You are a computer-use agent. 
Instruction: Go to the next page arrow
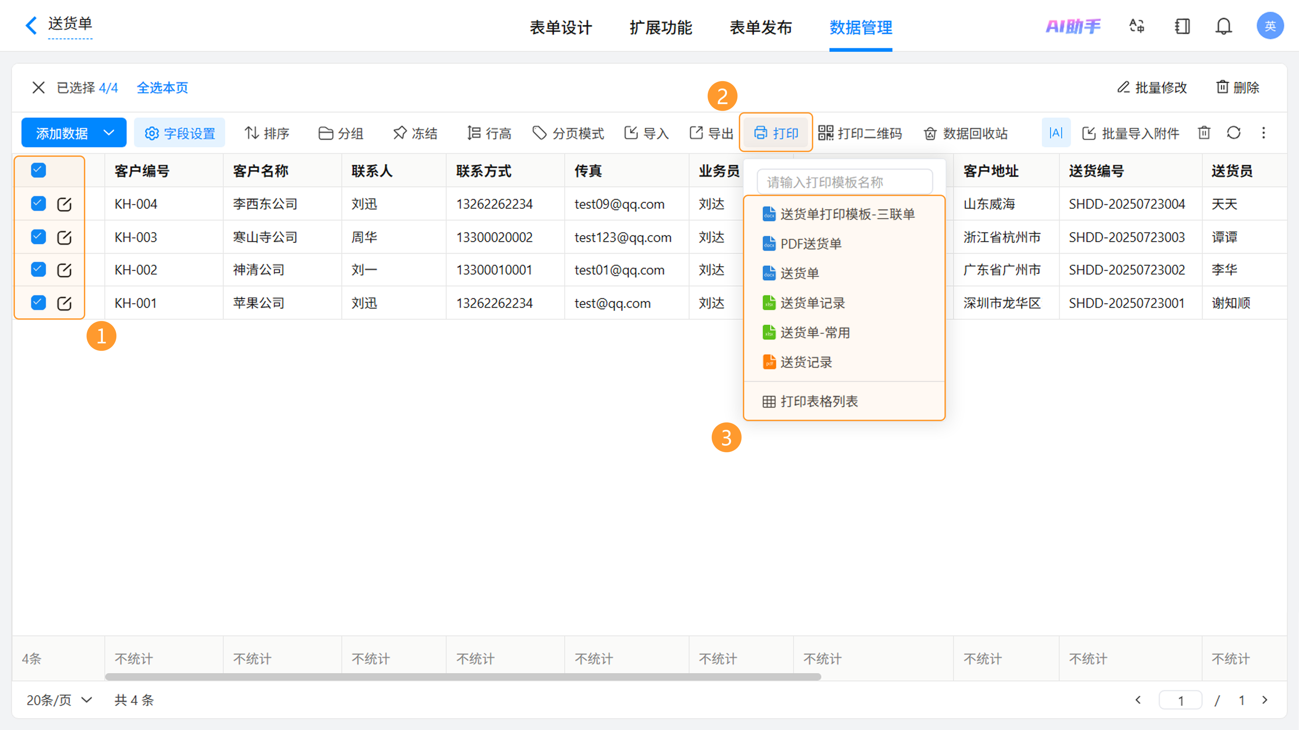(x=1265, y=700)
